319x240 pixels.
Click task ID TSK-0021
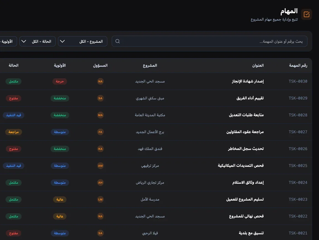pyautogui.click(x=298, y=233)
